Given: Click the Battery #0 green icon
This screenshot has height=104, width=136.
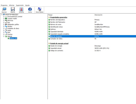Looking at the screenshot, I should 8,38.
